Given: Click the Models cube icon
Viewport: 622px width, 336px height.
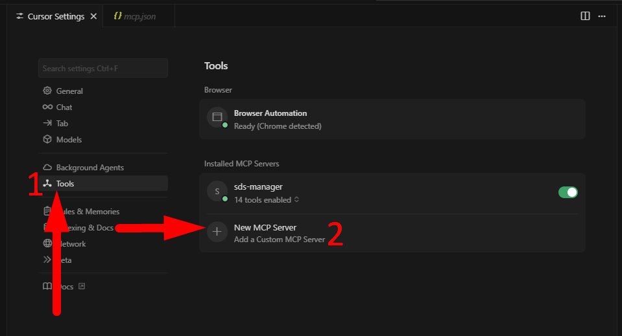Looking at the screenshot, I should [47, 140].
